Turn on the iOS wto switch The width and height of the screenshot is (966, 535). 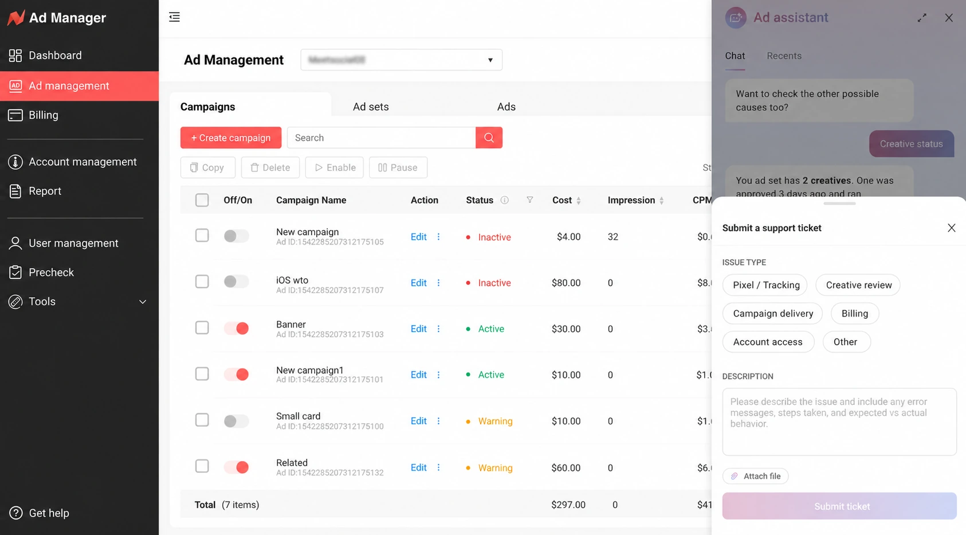click(236, 282)
